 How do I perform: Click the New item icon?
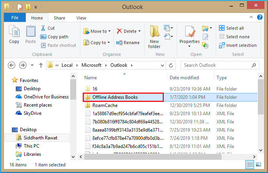(168, 28)
